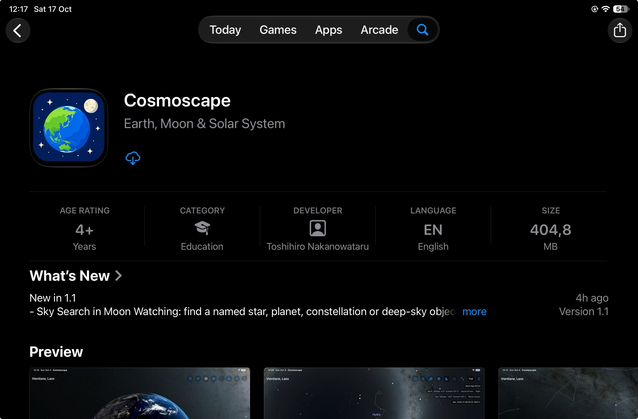This screenshot has width=638, height=419.
Task: Tap the '4h ago' update time
Action: pos(592,298)
